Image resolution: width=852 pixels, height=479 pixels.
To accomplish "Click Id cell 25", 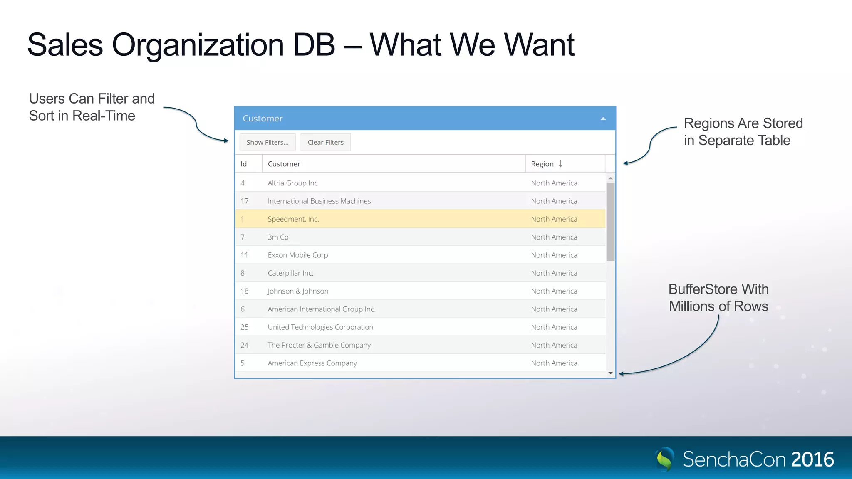I will pos(249,327).
